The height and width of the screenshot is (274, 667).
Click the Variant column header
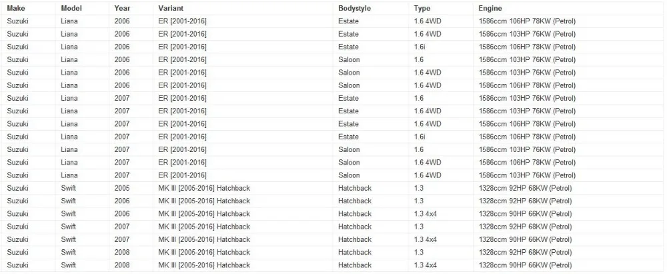tap(171, 8)
